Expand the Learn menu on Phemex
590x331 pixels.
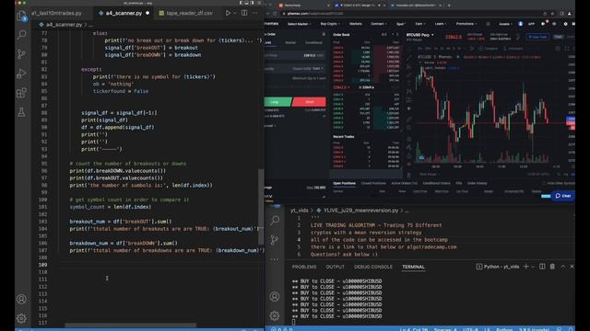(x=441, y=24)
